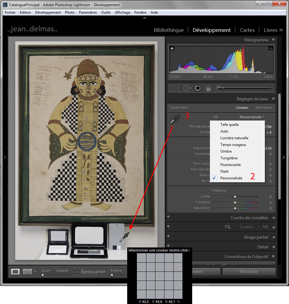Expand the Courbe des tonalités panel
Viewport: 289px width, 304px height.
click(274, 218)
